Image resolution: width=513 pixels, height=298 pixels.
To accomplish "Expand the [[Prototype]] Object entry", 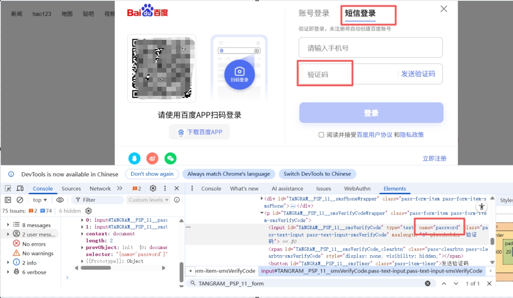I will 82,261.
